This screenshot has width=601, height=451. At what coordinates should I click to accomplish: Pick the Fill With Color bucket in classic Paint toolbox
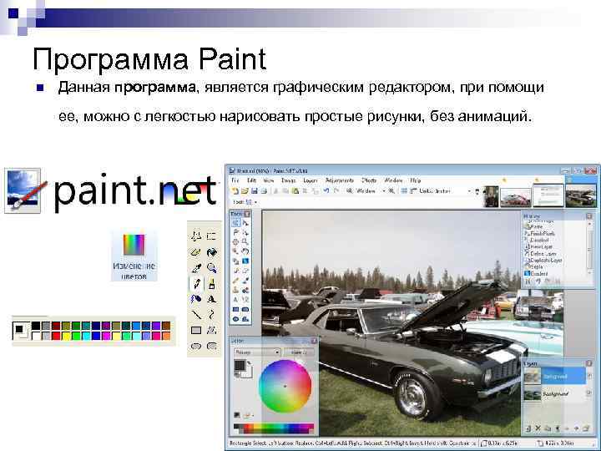click(x=211, y=252)
